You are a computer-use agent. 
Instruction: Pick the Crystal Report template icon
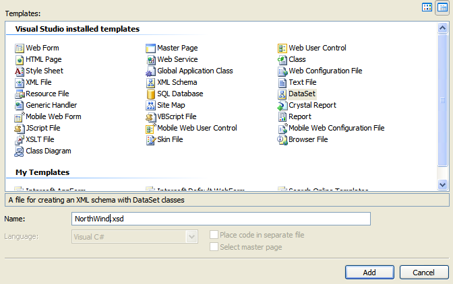(282, 106)
